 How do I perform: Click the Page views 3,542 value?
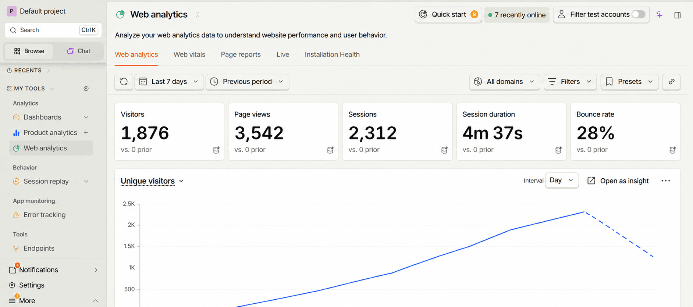pyautogui.click(x=259, y=133)
